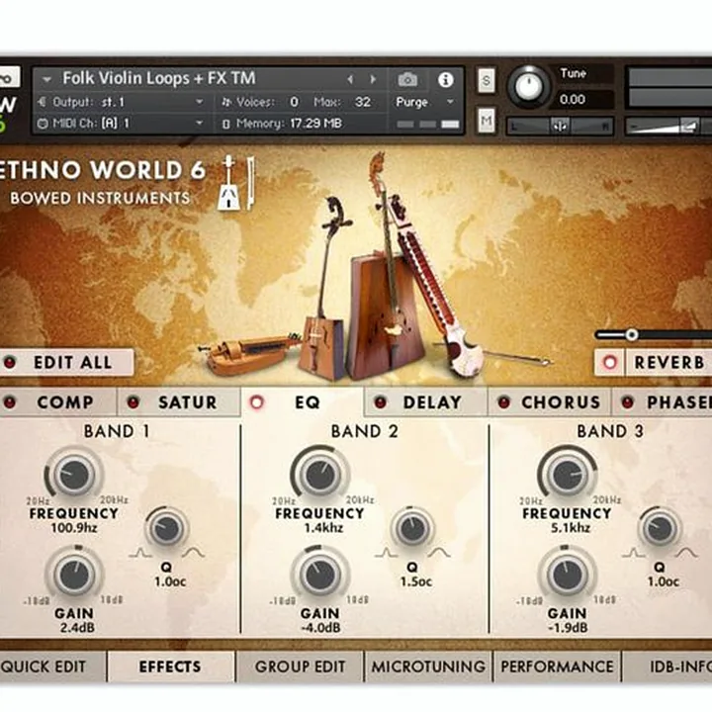Switch to the GROUP EDIT tab
The width and height of the screenshot is (712, 712).
point(301,667)
